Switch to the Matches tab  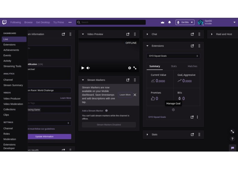coord(192,66)
